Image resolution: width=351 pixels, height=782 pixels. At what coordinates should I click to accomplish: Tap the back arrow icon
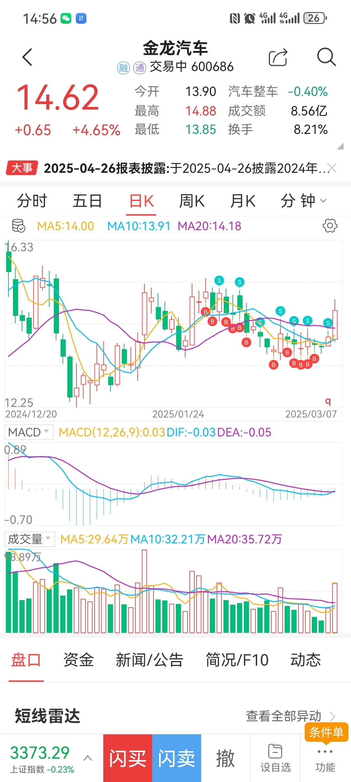[28, 57]
